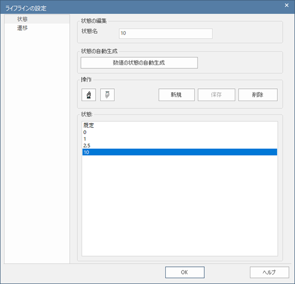Viewport: 295px width, 284px height.
Task: Select 既定 in the state list
Action: pyautogui.click(x=180, y=126)
